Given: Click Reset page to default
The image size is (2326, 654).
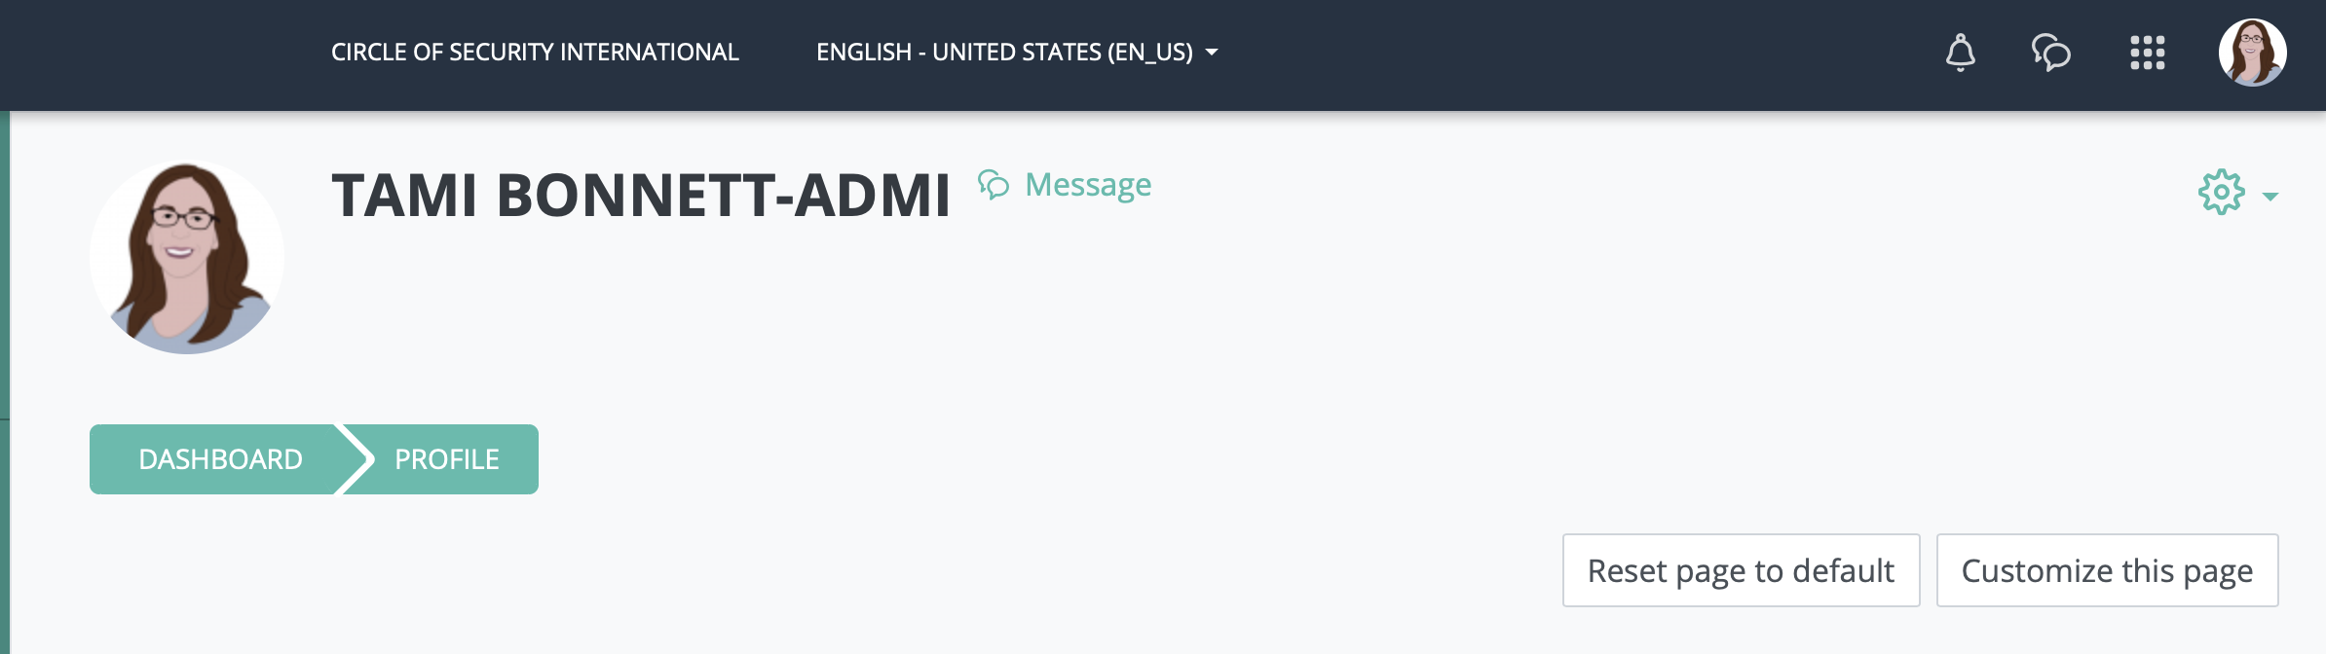Looking at the screenshot, I should [1740, 570].
